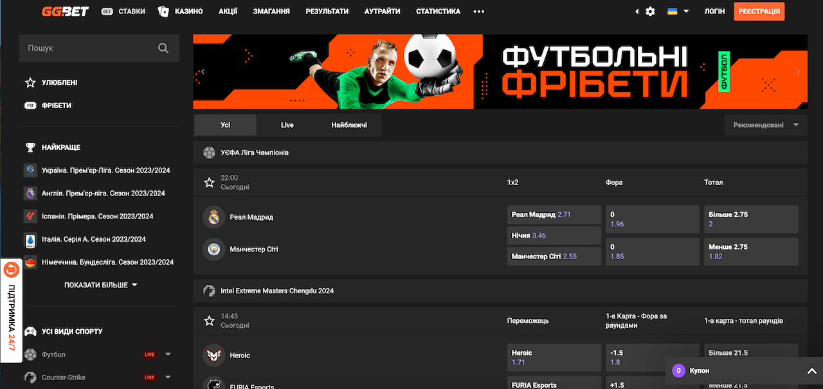823x389 pixels.
Task: Click previous banner arrow
Action: [203, 72]
